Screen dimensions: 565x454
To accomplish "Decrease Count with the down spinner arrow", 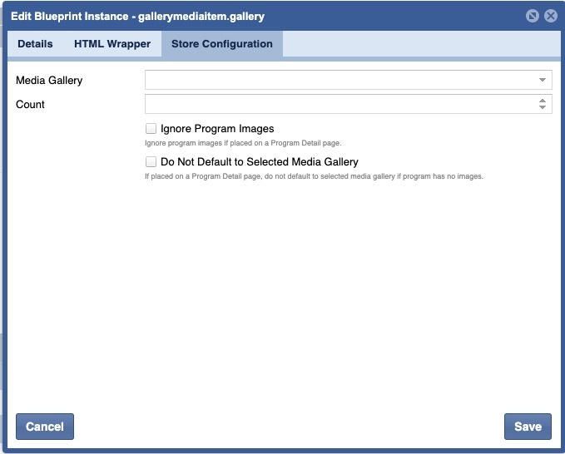I will [x=543, y=108].
